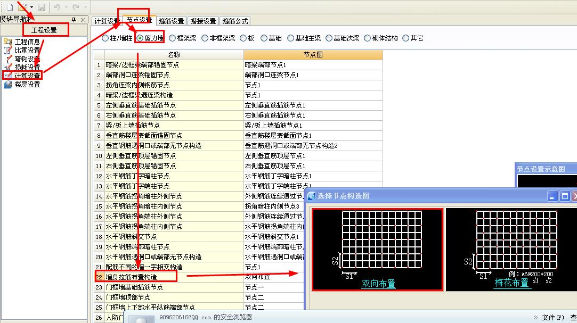This screenshot has height=323, width=577.
Task: Open the 文件(F) menu in browser bar
Action: click(552, 318)
